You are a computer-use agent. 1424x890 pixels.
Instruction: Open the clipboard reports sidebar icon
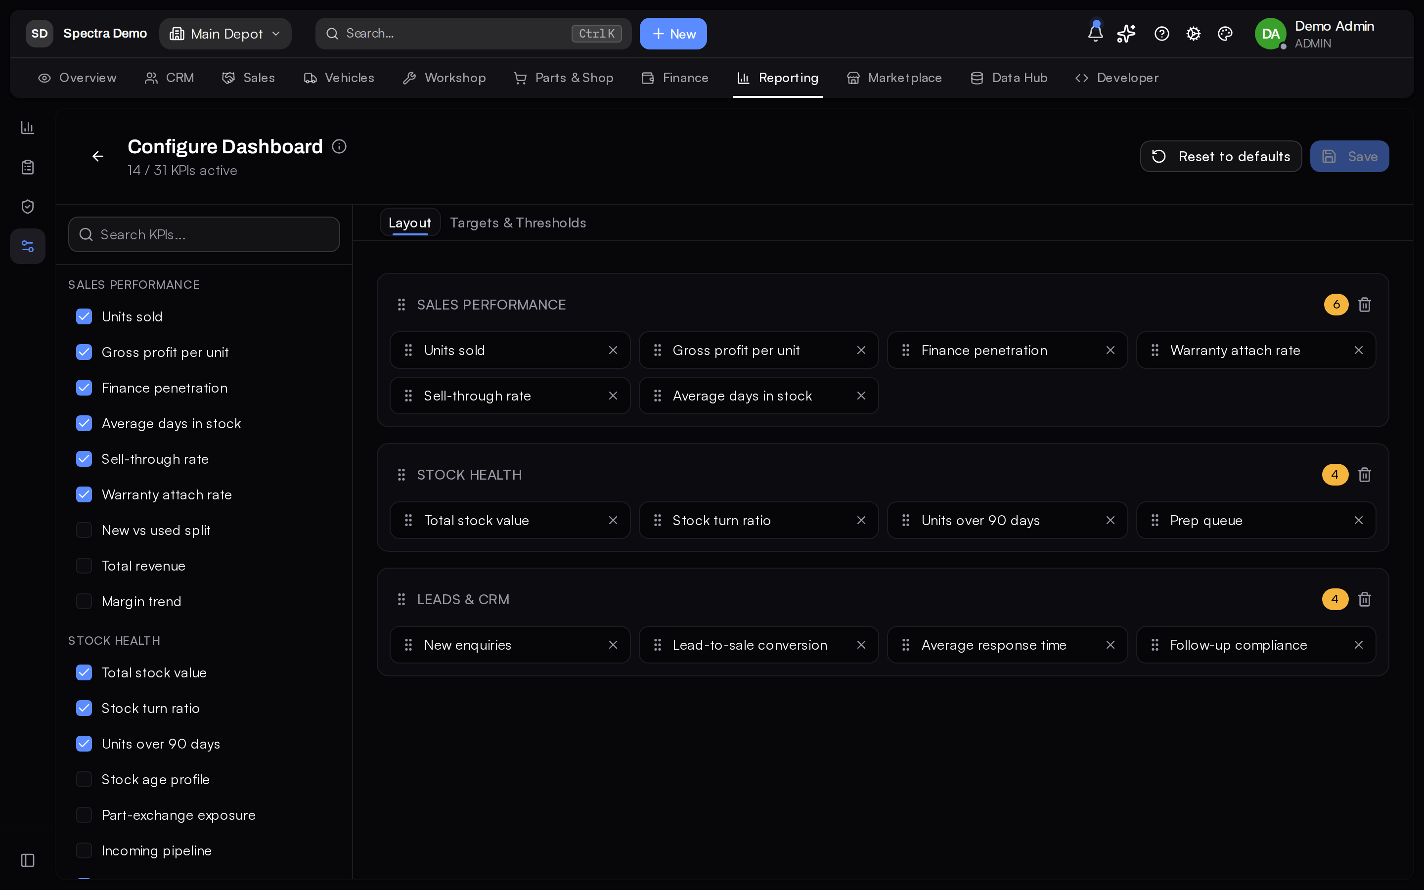tap(28, 167)
